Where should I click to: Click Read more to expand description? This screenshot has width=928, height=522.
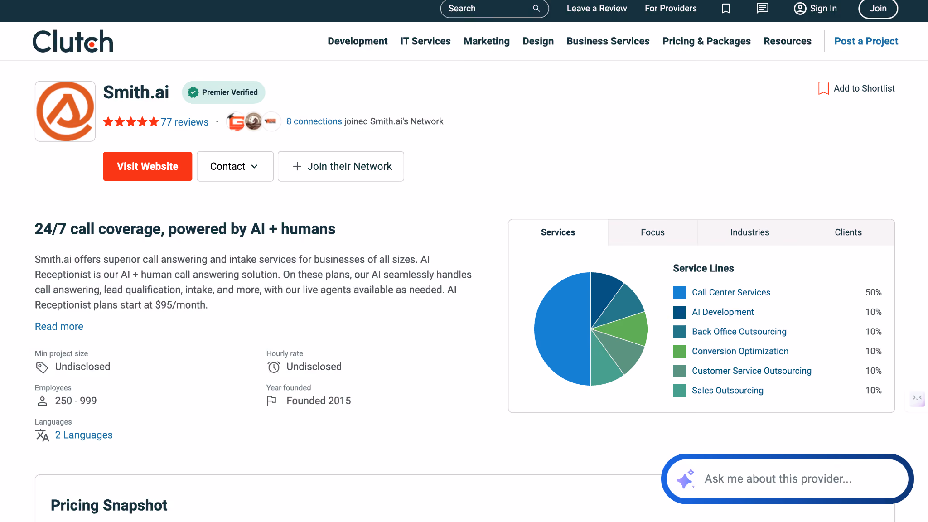tap(59, 327)
